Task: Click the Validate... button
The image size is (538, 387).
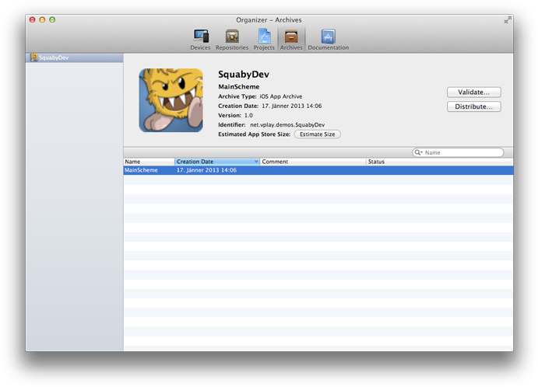Action: [x=473, y=92]
